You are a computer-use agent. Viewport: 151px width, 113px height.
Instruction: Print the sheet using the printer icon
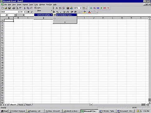click(14, 8)
